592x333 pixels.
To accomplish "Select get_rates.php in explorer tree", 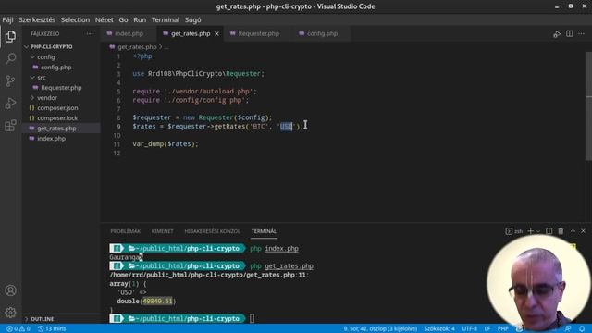I will coord(56,129).
